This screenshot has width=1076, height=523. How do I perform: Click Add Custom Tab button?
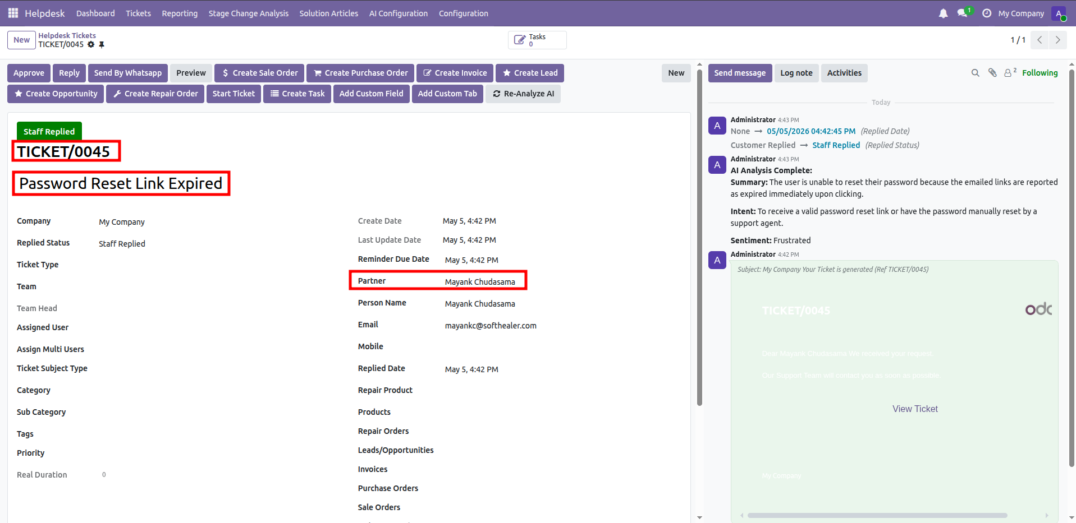[447, 94]
